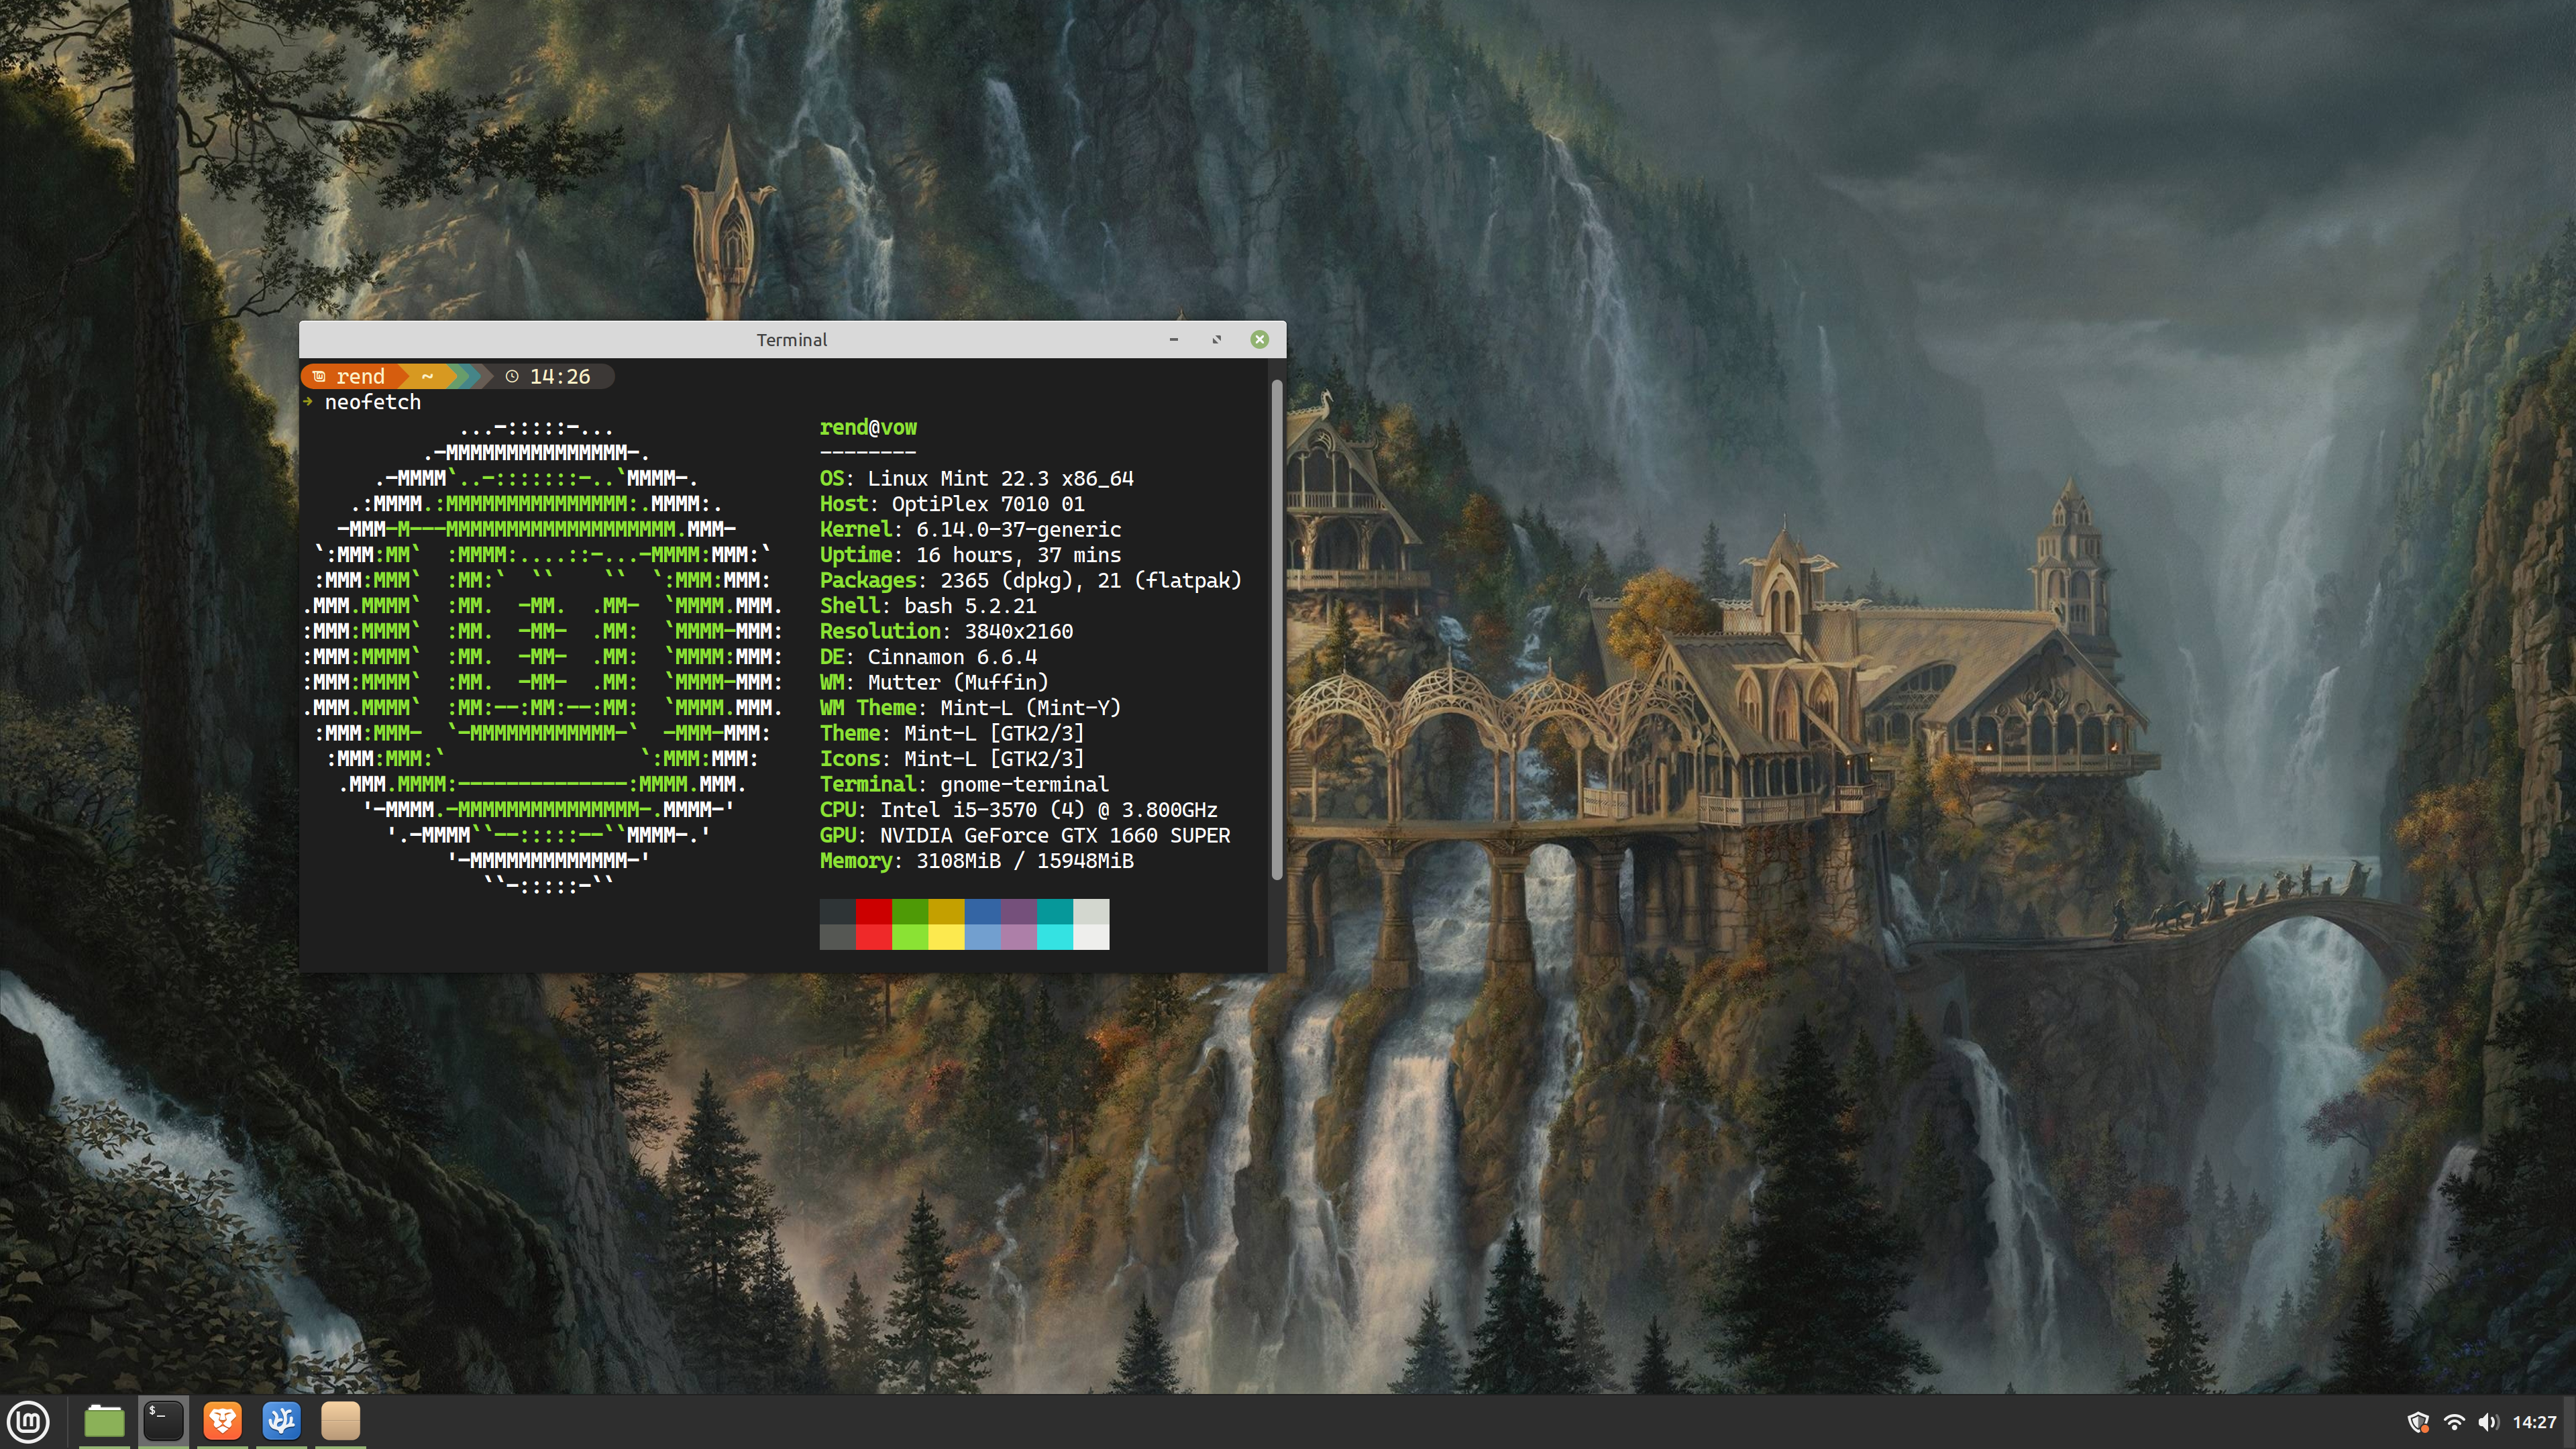Click the 'Resolution: 3840x2160' line

pos(946,632)
